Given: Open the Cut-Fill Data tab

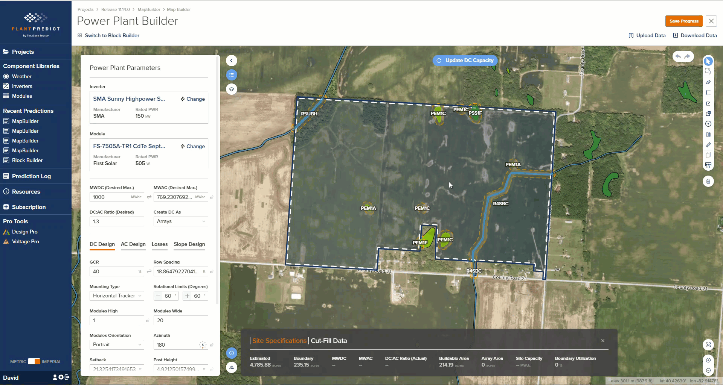Looking at the screenshot, I should pos(329,341).
